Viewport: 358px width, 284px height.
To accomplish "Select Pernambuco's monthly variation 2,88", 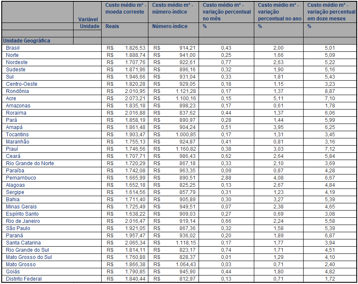I will (226, 178).
